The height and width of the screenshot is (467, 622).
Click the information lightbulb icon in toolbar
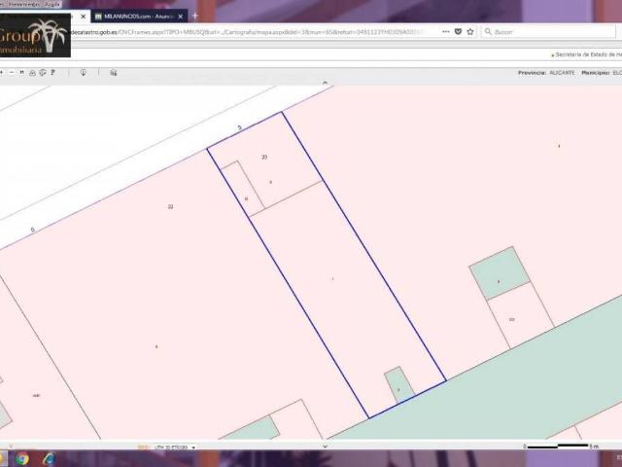84,72
